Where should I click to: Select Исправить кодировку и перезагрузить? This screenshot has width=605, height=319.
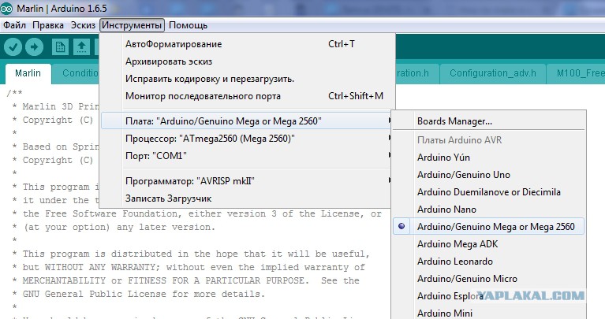tap(247, 79)
